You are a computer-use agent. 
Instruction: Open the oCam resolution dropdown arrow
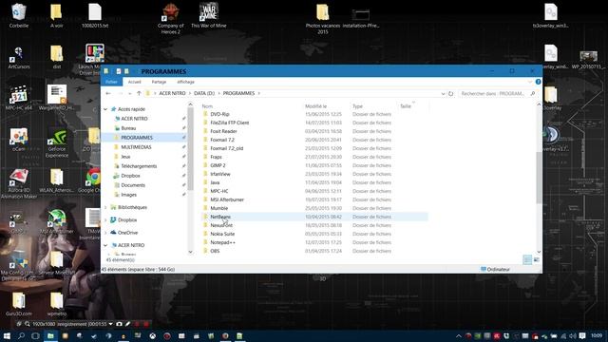[x=110, y=324]
